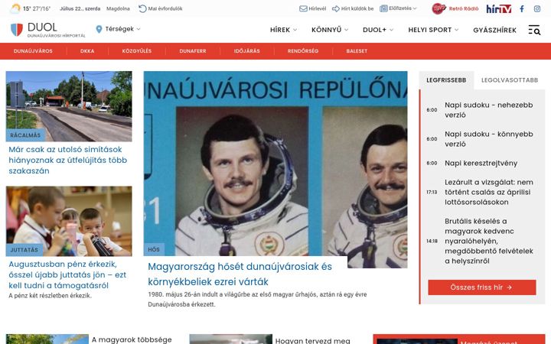Visit the Instagram page icon
This screenshot has width=551, height=344.
tap(537, 8)
